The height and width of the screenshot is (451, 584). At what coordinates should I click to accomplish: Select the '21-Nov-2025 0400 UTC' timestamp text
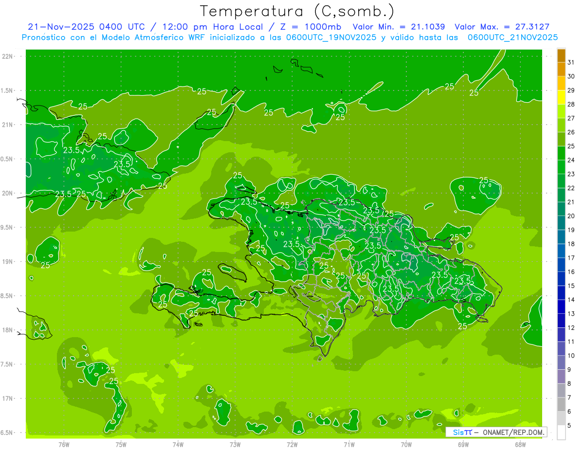(x=86, y=27)
